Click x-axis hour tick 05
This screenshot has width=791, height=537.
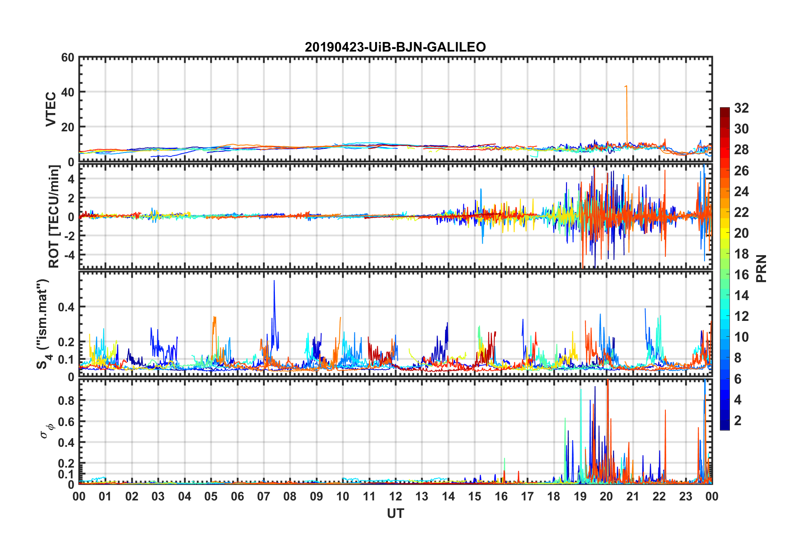click(x=211, y=496)
